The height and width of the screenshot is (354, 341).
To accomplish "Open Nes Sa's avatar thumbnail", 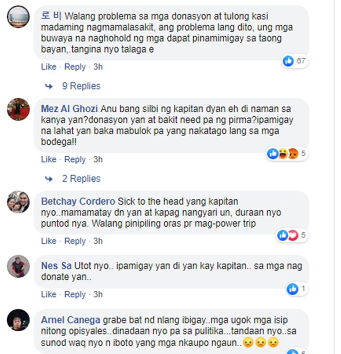I will (18, 266).
